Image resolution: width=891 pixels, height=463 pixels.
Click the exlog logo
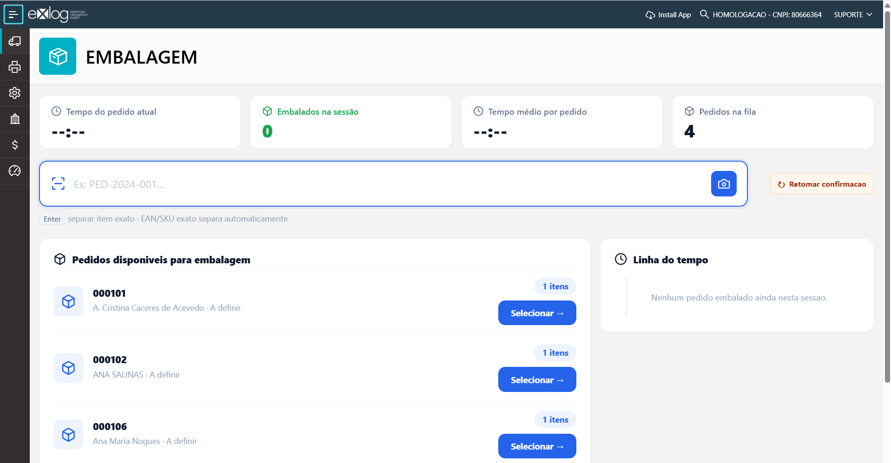(58, 14)
